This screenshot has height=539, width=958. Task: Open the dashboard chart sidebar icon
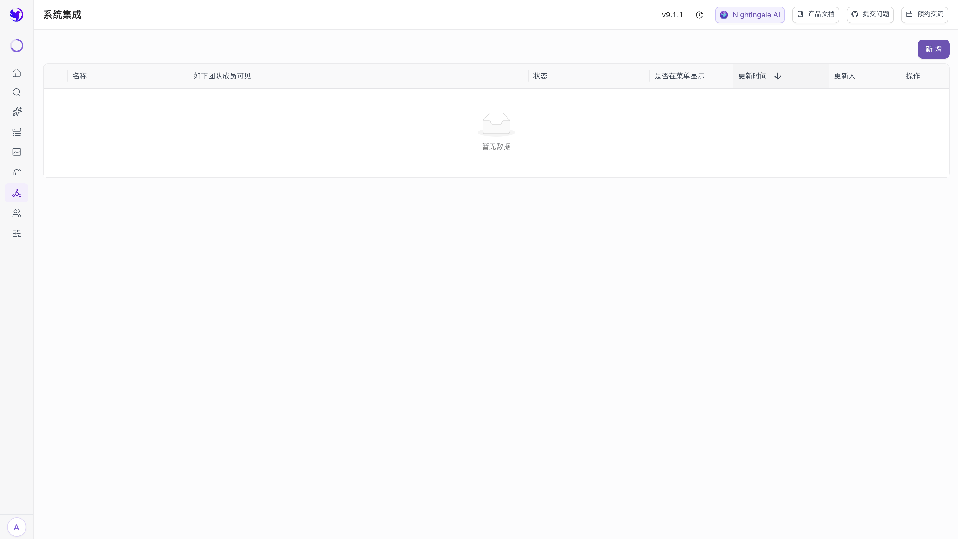17,152
